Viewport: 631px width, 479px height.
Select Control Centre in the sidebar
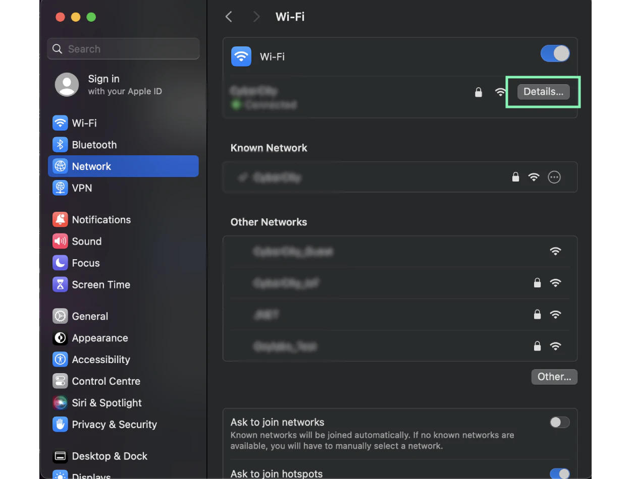pos(123,381)
